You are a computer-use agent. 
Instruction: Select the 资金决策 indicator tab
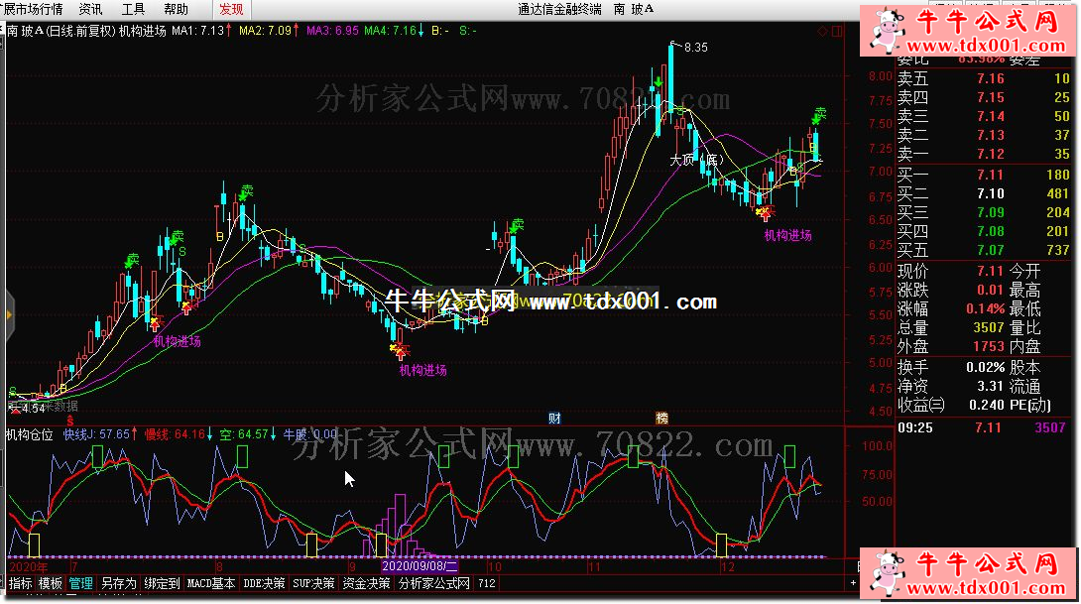[x=366, y=583]
